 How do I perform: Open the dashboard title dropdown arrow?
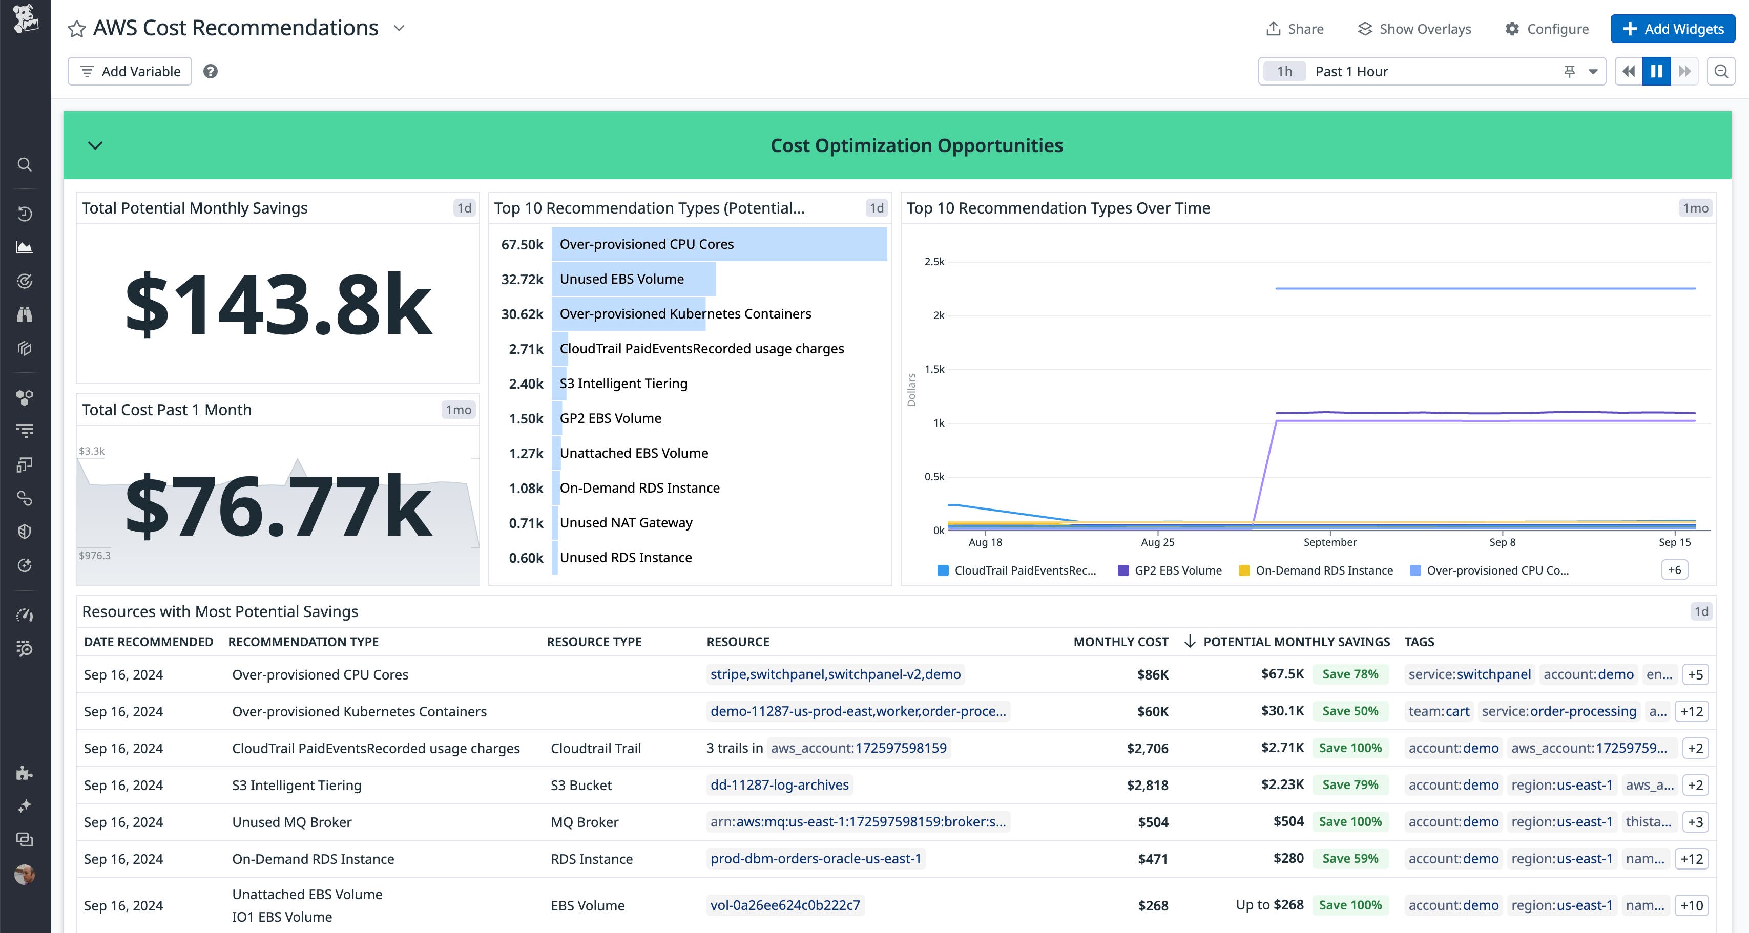coord(399,29)
